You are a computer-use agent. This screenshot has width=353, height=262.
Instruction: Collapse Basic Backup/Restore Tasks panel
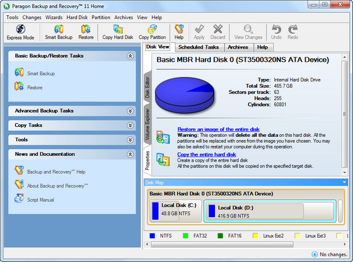pos(130,56)
